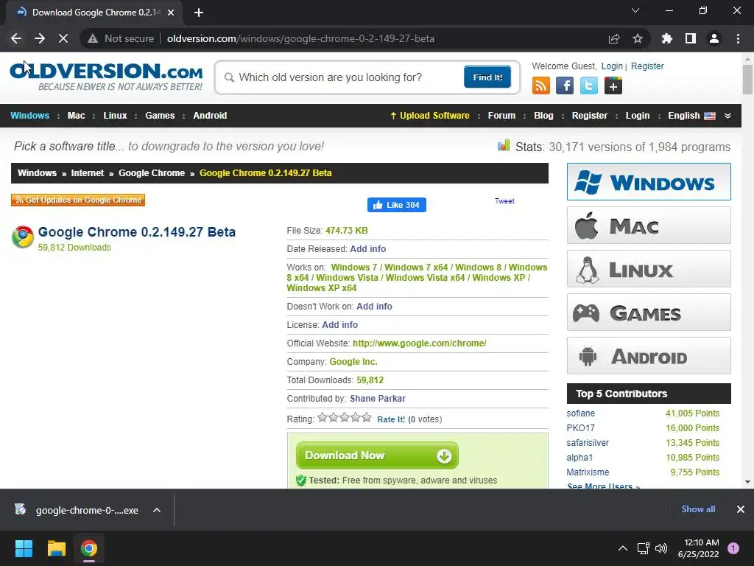The width and height of the screenshot is (754, 566).
Task: Open the official website google.com/chrome link
Action: [x=419, y=343]
